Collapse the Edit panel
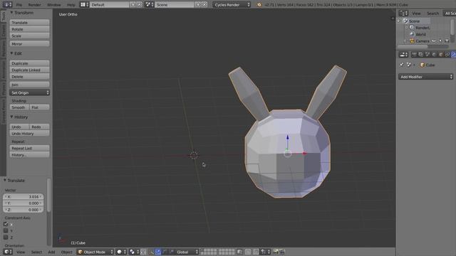 11,53
